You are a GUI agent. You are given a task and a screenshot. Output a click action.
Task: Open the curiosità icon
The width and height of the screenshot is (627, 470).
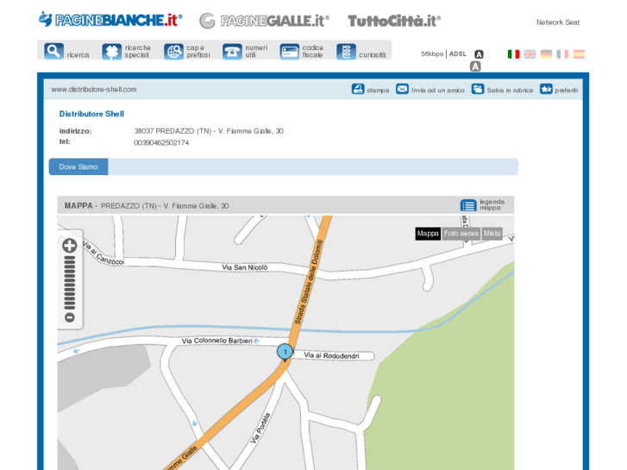click(x=347, y=52)
